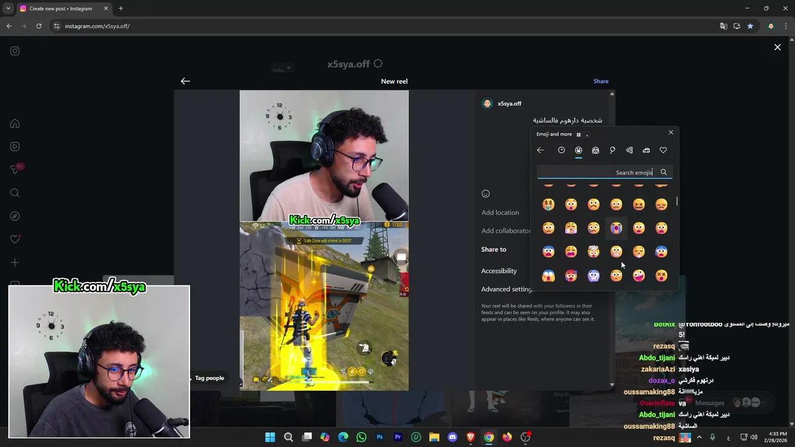Close the create post overlay

tap(778, 47)
